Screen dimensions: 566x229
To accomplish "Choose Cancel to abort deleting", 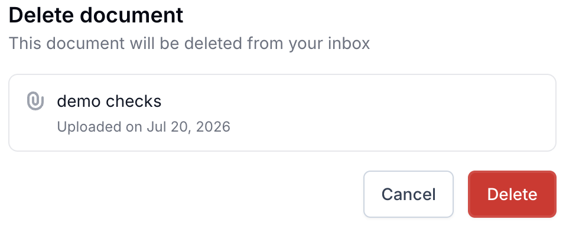I will pos(408,194).
